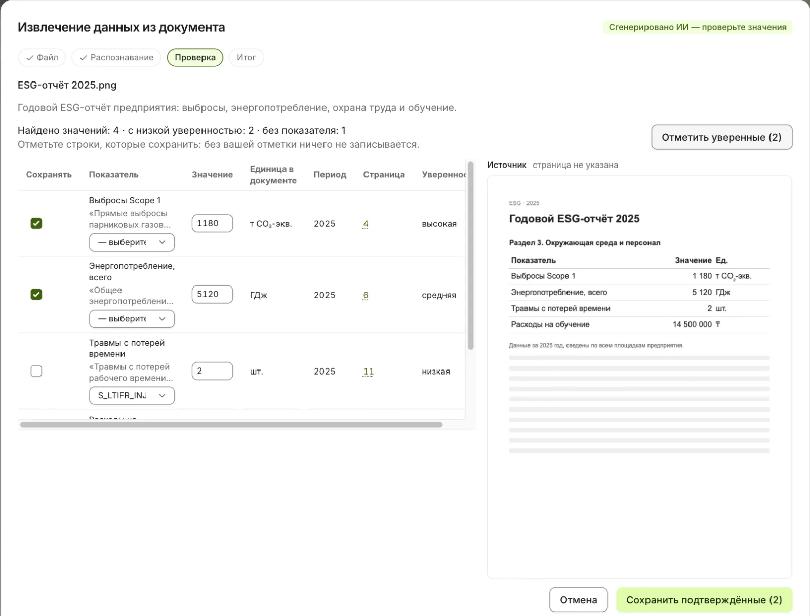Image resolution: width=810 pixels, height=616 pixels.
Task: Click the Страница column header
Action: click(x=384, y=175)
